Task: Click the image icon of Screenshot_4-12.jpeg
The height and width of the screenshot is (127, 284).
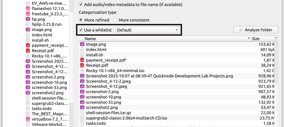Action: pos(82,86)
